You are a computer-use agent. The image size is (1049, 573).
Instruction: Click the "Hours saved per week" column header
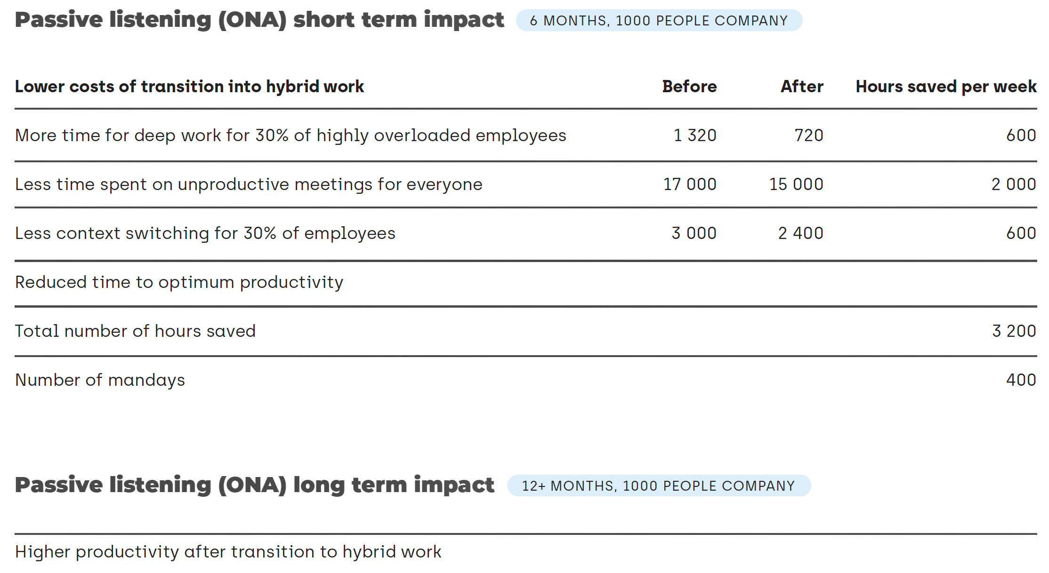(946, 87)
